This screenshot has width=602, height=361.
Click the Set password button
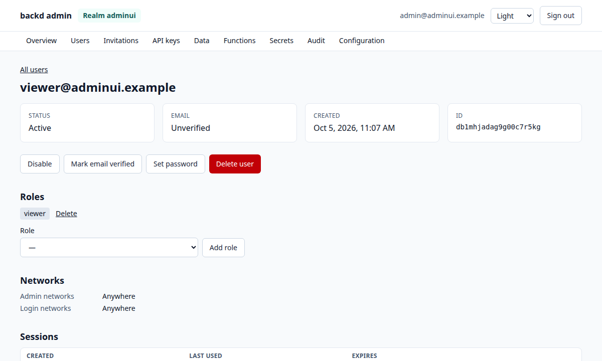pyautogui.click(x=176, y=164)
